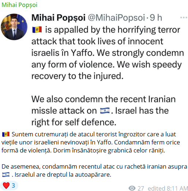Click the 'edited 8:11 AM' message timestamp
The height and width of the screenshot is (191, 188).
(x=168, y=188)
